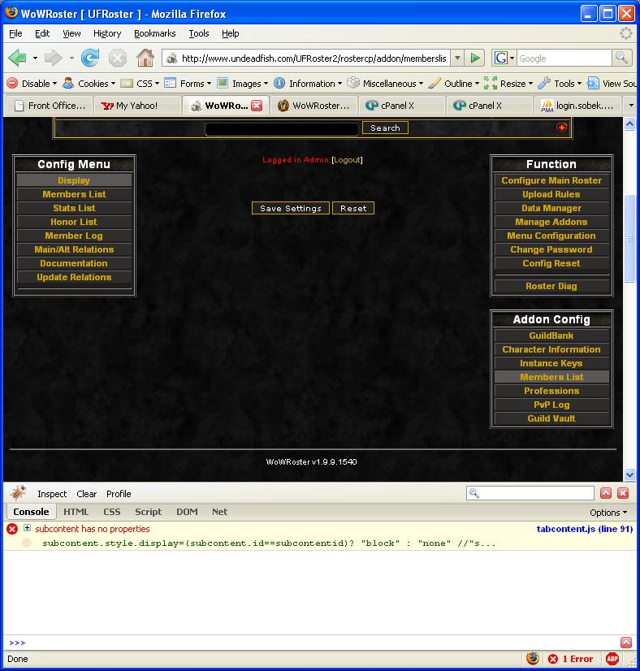Open the Resize toolbar menu
The height and width of the screenshot is (671, 640).
point(508,84)
